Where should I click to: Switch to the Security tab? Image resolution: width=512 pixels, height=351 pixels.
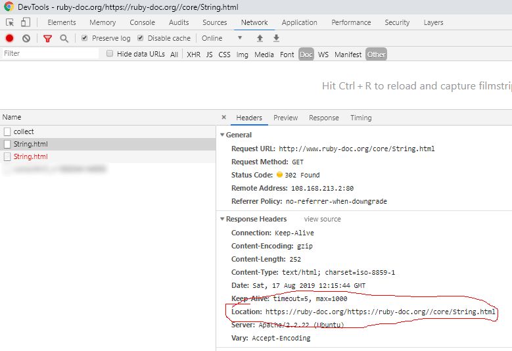(397, 22)
